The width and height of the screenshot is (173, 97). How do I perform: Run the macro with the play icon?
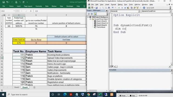click(119, 8)
